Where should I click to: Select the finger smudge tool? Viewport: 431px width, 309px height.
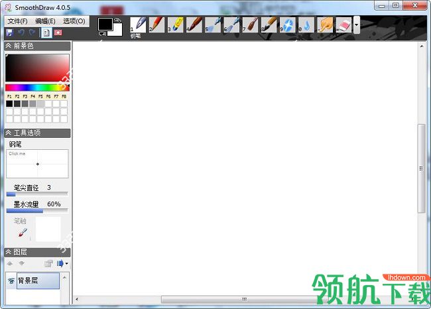[x=325, y=25]
